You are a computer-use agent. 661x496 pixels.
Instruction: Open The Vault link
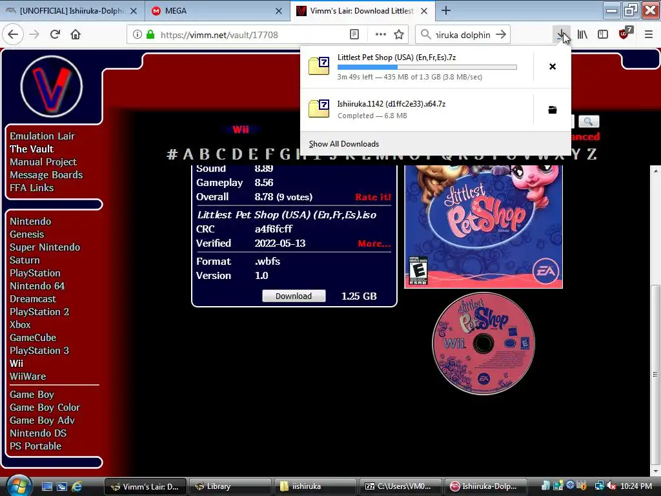(32, 149)
